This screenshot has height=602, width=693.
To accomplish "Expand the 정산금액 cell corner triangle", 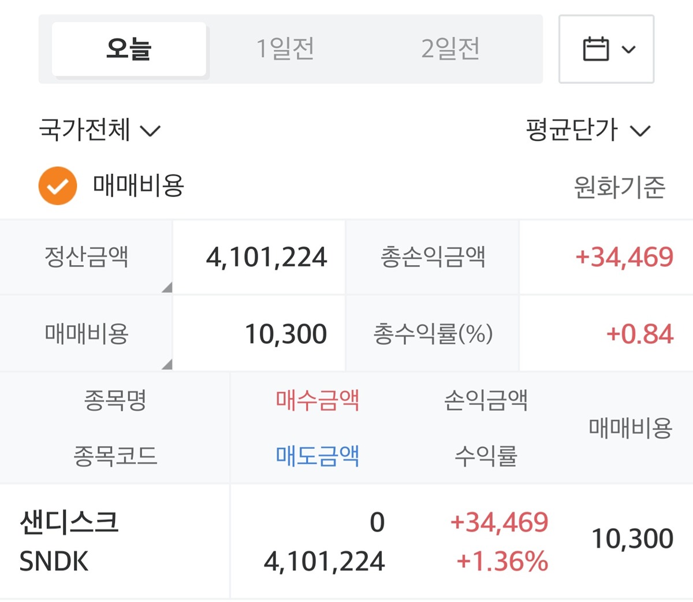I will pyautogui.click(x=166, y=287).
